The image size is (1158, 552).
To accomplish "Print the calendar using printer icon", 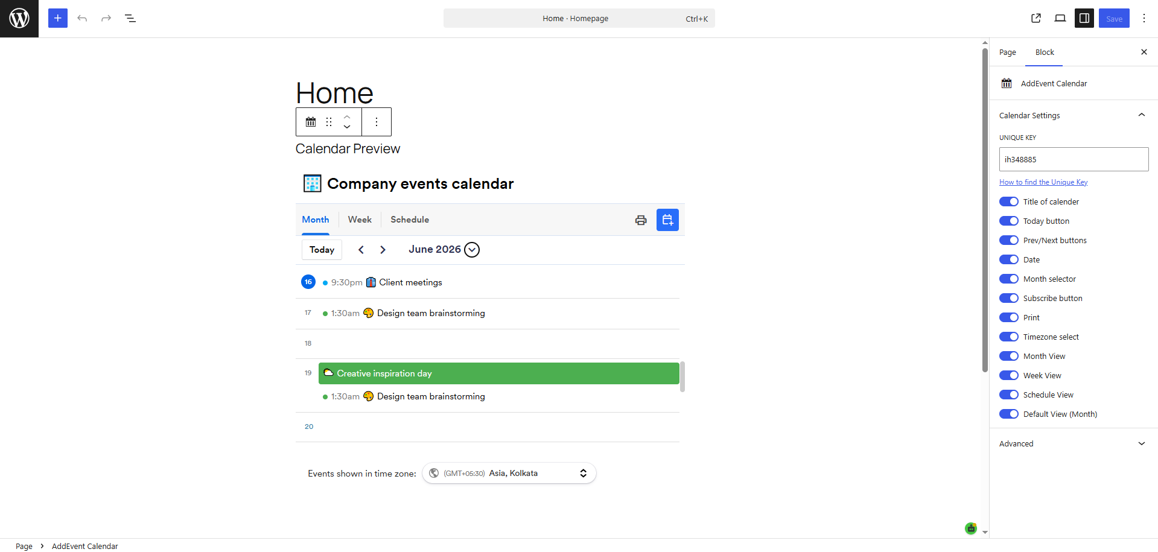I will pos(641,220).
